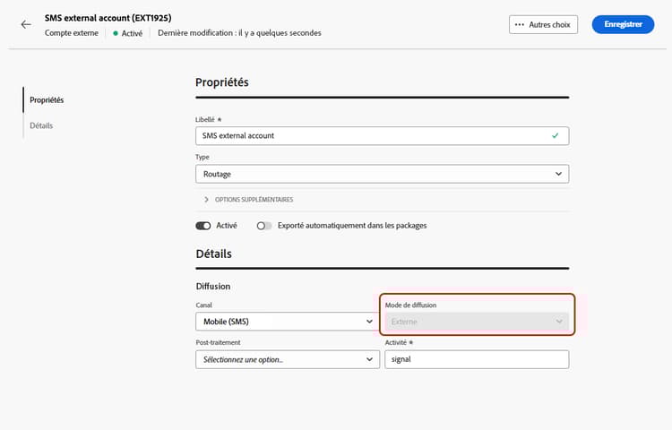Open the Post-traitement dropdown

pos(278,359)
